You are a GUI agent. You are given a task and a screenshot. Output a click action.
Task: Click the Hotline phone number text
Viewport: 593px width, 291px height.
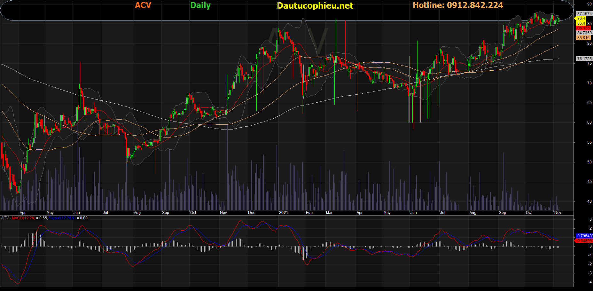pos(458,5)
